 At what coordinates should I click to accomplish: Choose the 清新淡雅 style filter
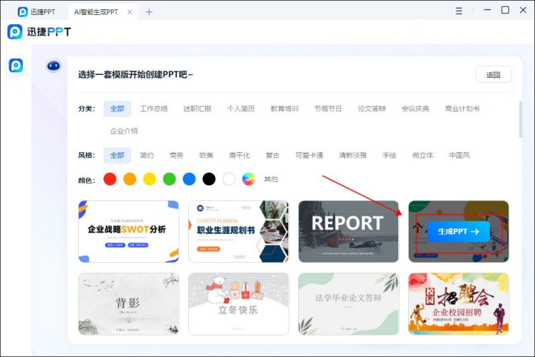[x=353, y=156]
